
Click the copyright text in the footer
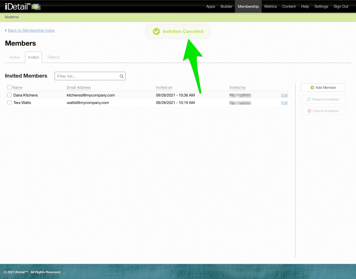32,272
